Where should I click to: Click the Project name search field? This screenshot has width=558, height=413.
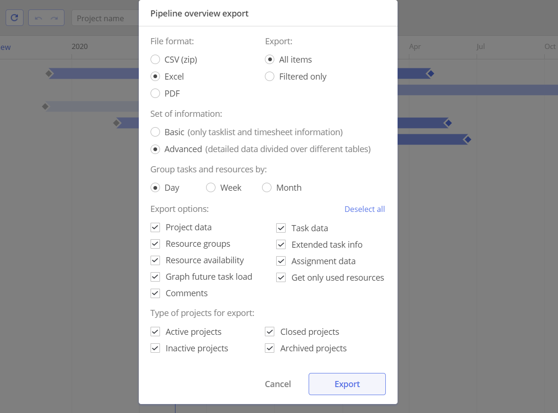tap(105, 18)
